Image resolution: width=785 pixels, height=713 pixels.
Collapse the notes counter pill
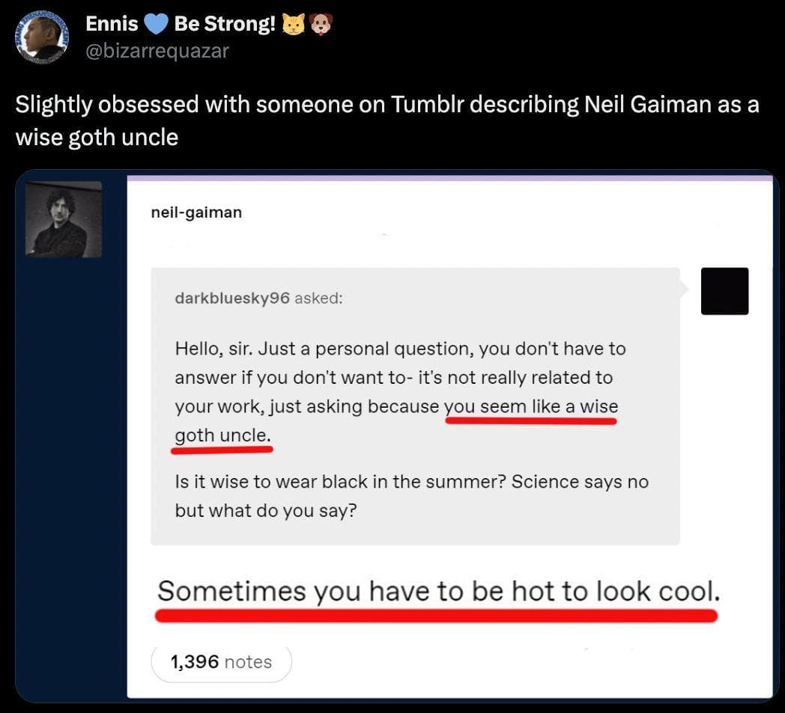tap(221, 661)
